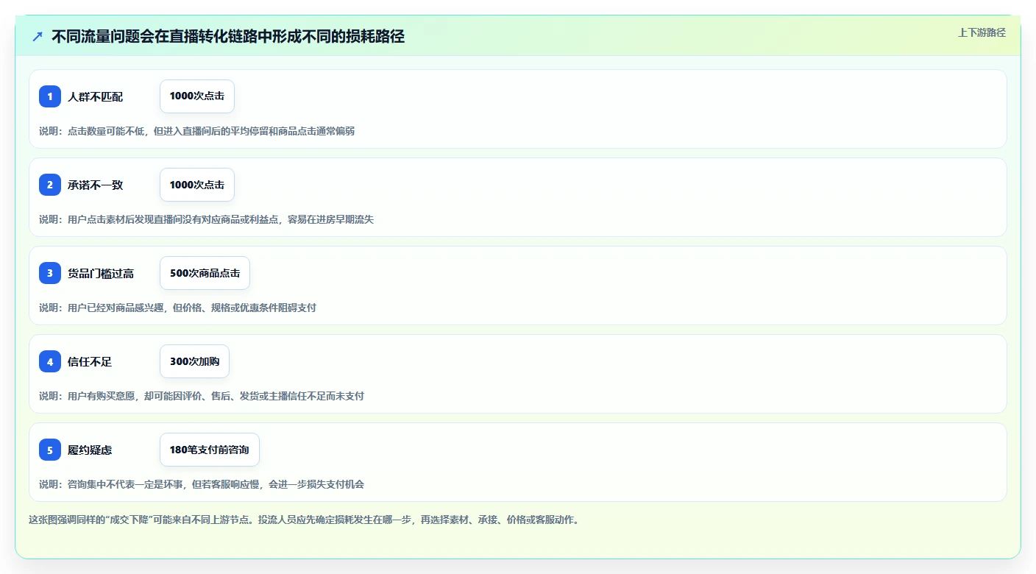The height and width of the screenshot is (574, 1036).
Task: Click description starting 说明：咨询集中不代表
Action: coord(202,484)
